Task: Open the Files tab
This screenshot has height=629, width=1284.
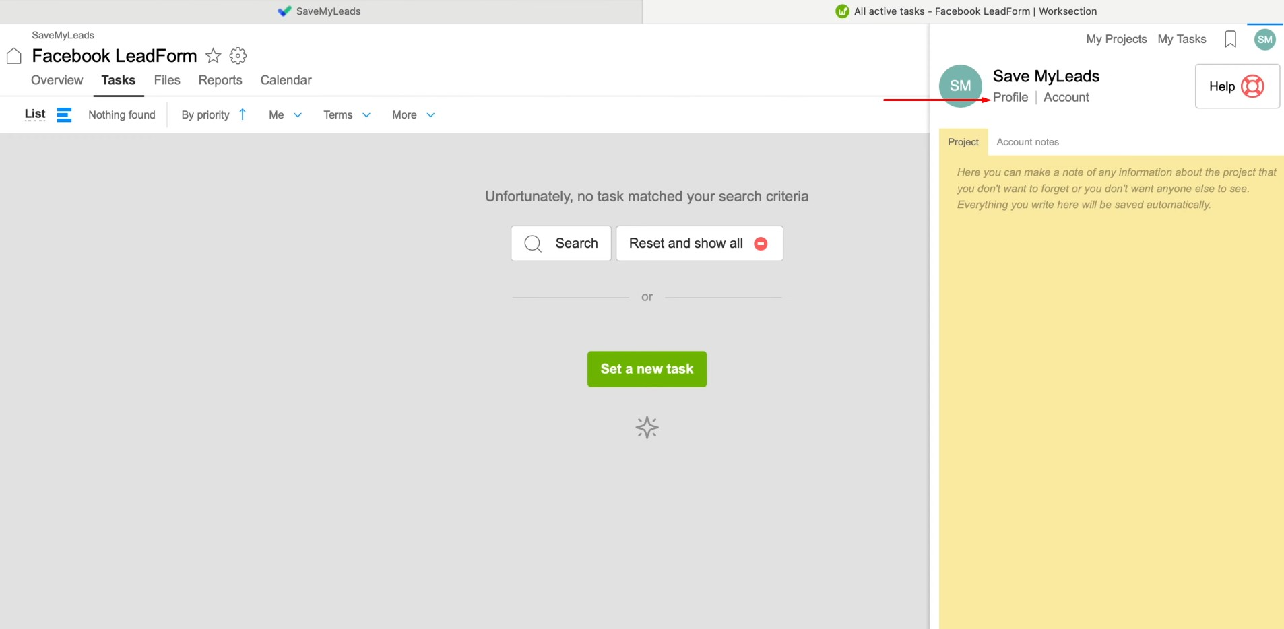Action: pos(167,80)
